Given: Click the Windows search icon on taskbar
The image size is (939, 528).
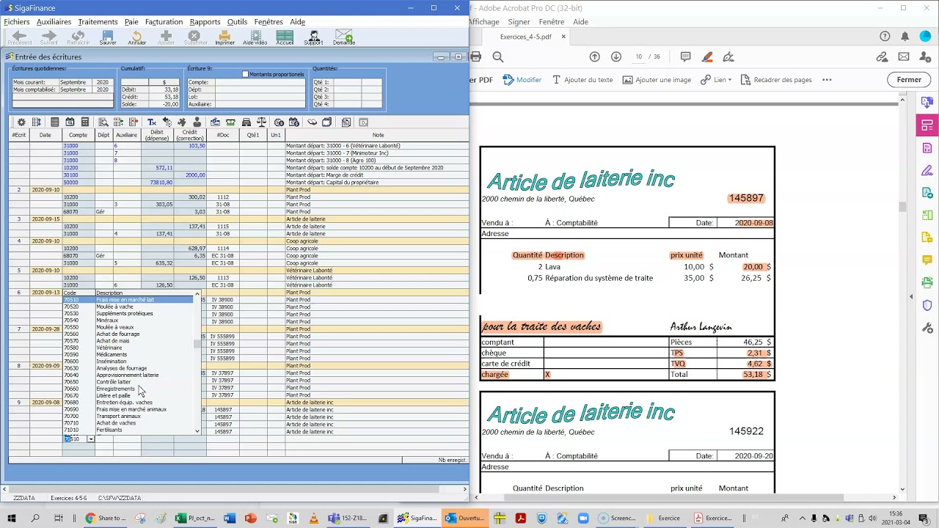Looking at the screenshot, I should [35, 518].
